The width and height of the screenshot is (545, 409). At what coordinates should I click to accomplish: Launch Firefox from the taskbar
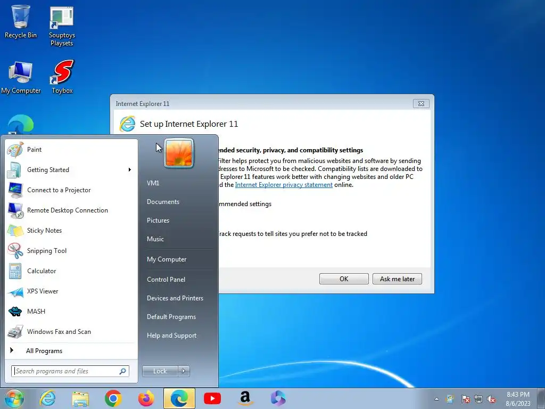[x=146, y=398]
